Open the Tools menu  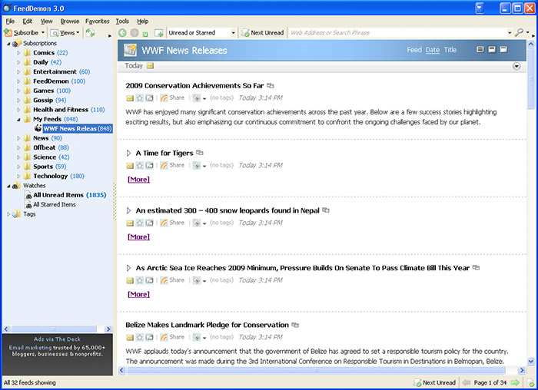point(122,21)
